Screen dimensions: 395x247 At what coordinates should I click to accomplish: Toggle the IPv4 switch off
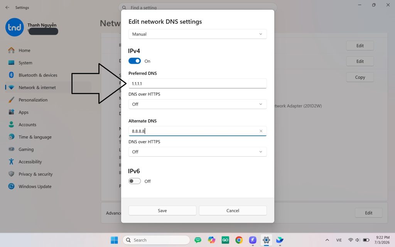[135, 61]
